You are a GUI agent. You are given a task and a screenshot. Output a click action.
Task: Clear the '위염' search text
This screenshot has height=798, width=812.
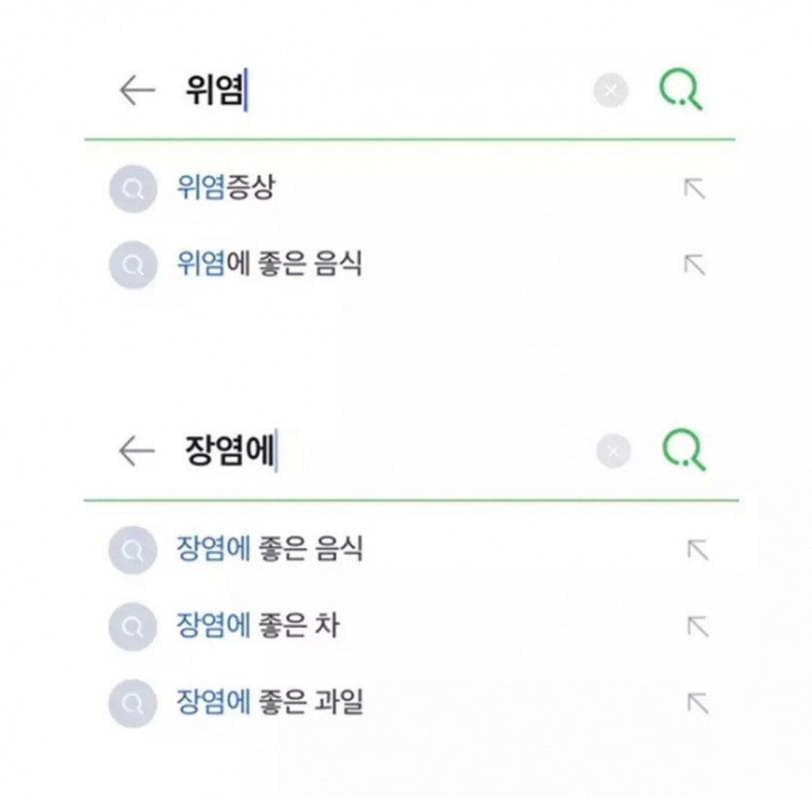click(x=611, y=91)
